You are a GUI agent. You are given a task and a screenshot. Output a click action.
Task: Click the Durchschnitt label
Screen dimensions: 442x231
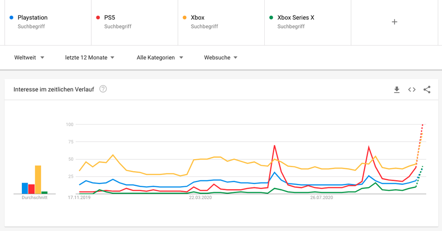pos(35,198)
